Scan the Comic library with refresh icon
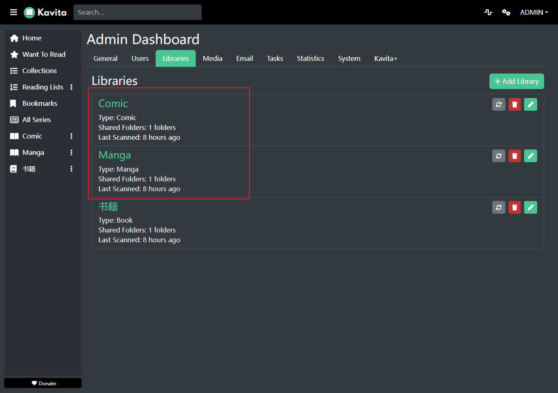The image size is (558, 393). pyautogui.click(x=499, y=105)
